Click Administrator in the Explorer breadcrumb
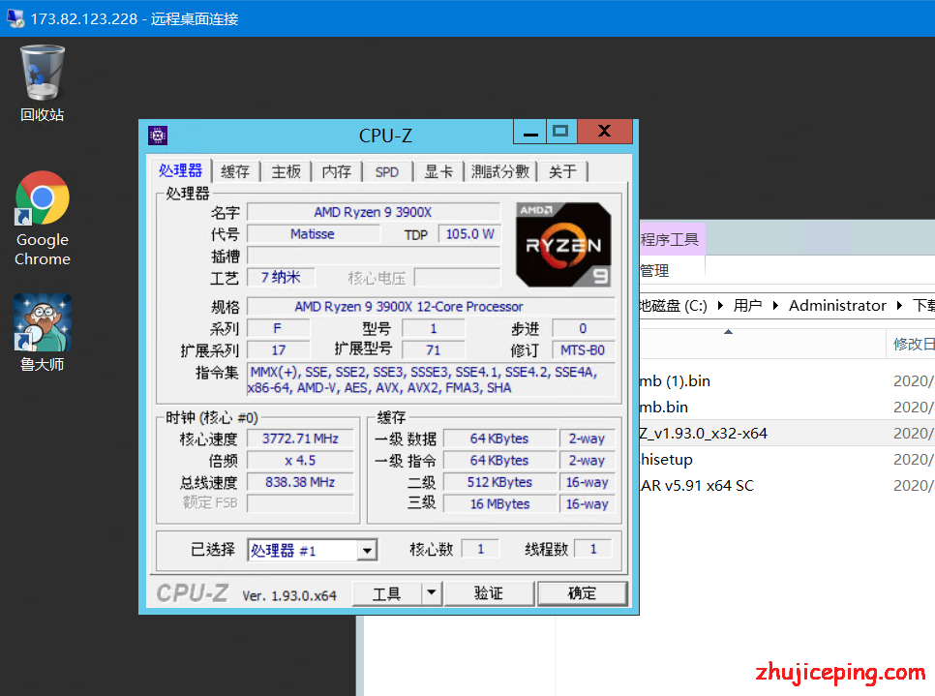The height and width of the screenshot is (696, 935). (x=837, y=305)
